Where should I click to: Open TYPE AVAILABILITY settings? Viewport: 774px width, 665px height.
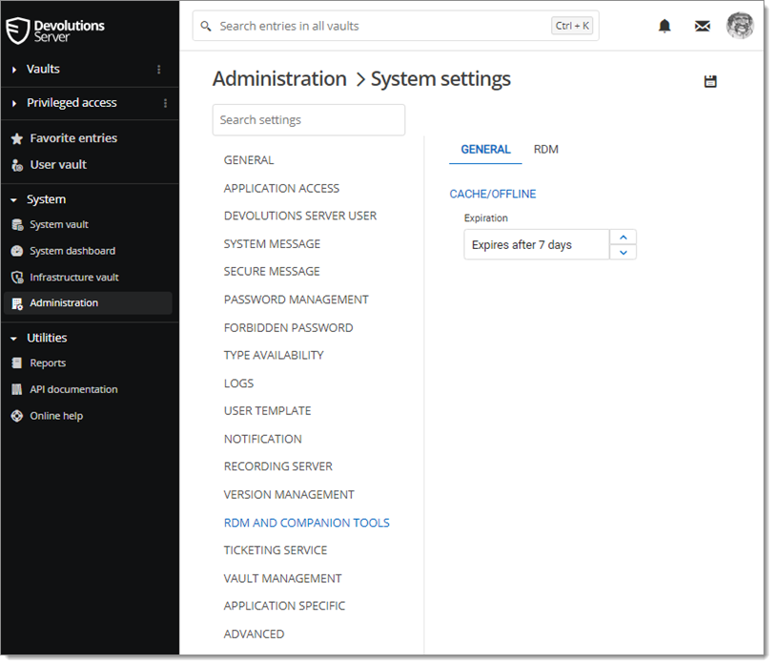tap(274, 355)
